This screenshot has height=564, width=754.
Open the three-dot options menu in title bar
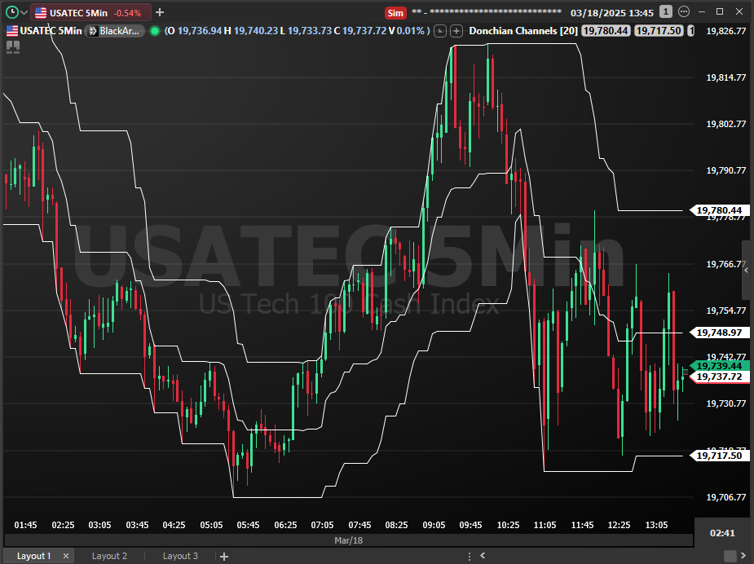click(x=683, y=12)
